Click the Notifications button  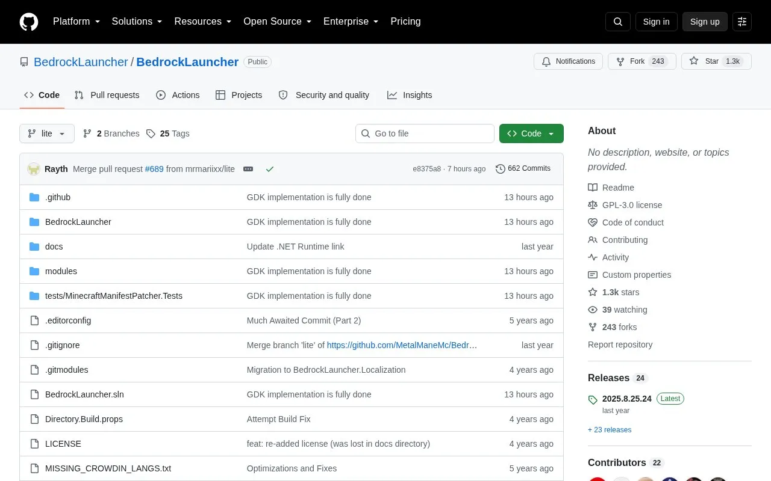coord(568,61)
